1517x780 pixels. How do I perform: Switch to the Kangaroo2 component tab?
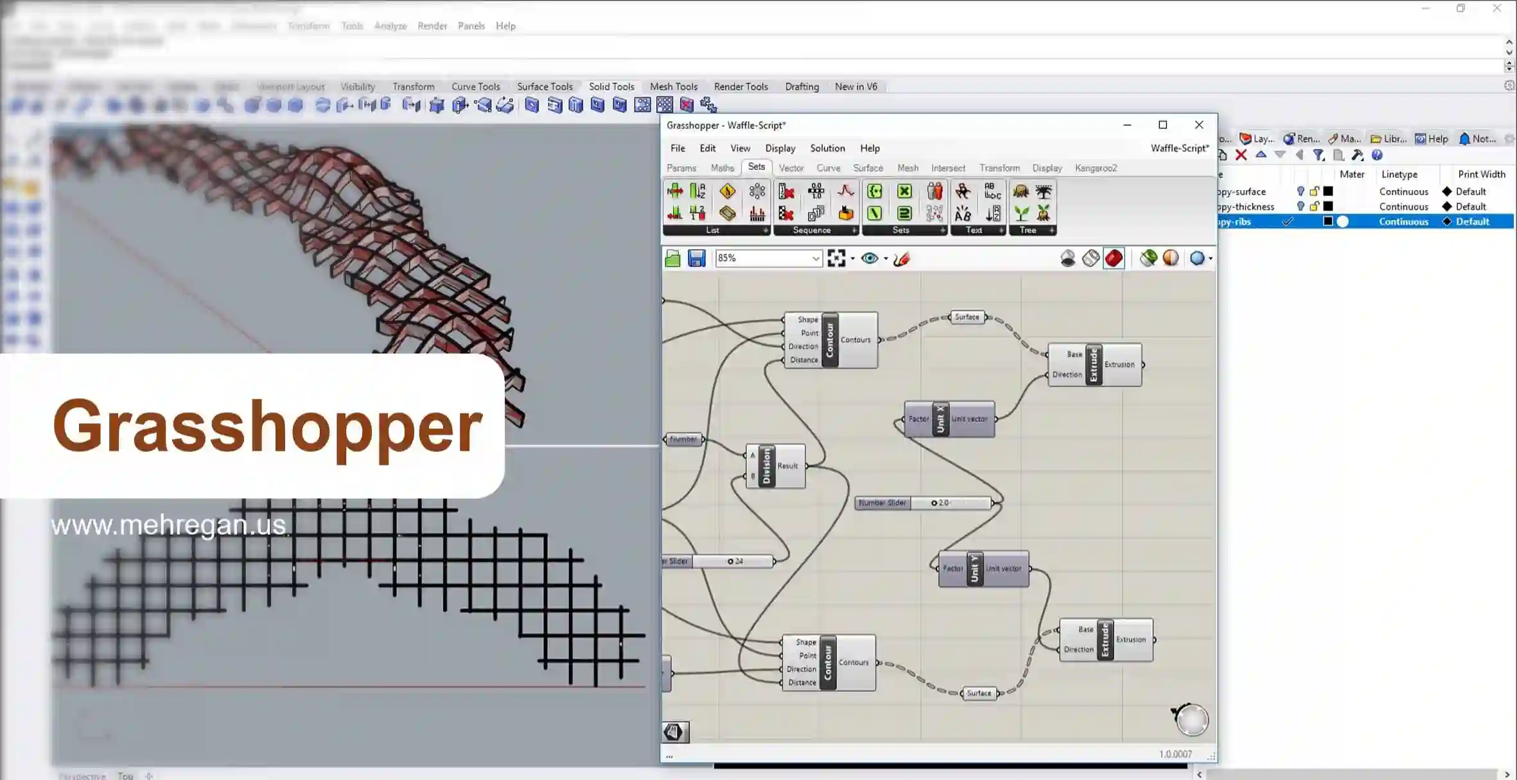[1096, 168]
